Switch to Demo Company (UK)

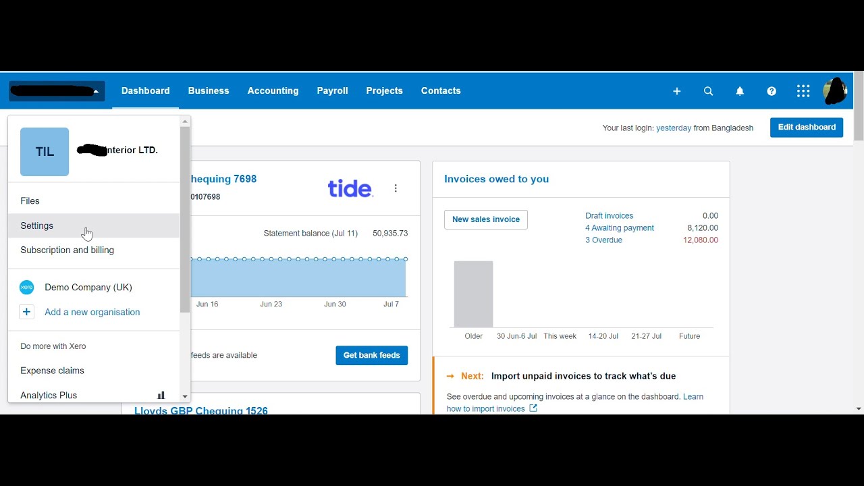coord(94,288)
